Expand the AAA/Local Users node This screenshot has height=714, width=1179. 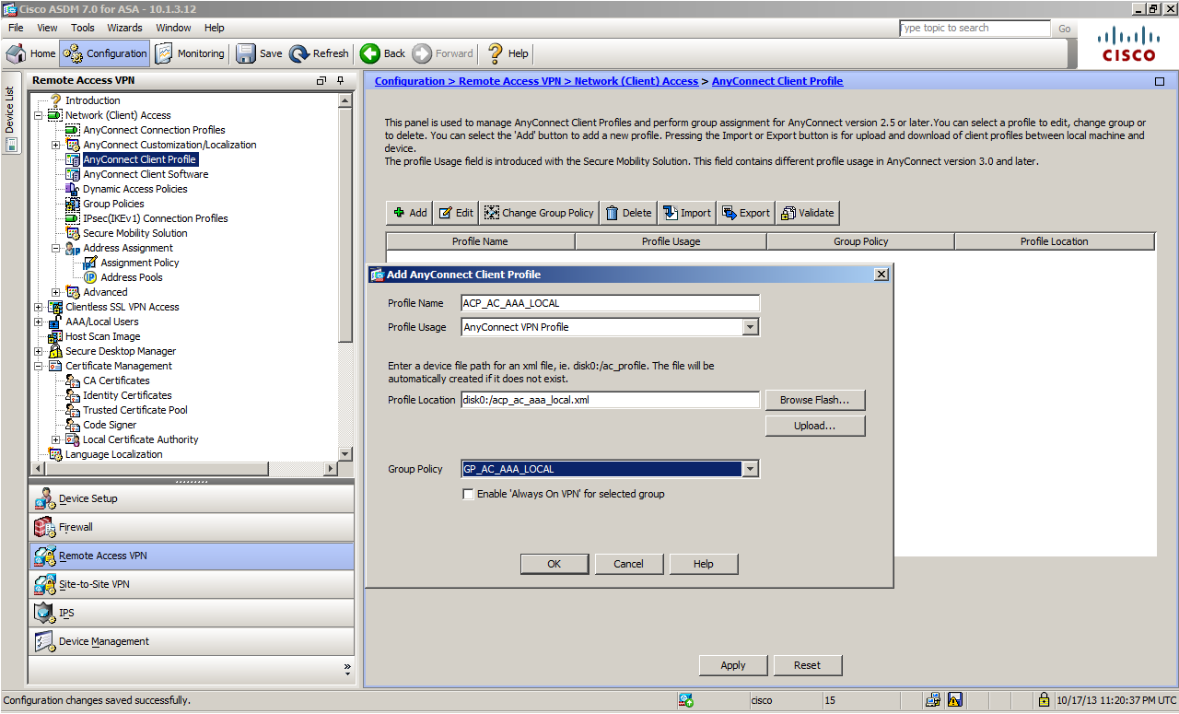click(38, 322)
